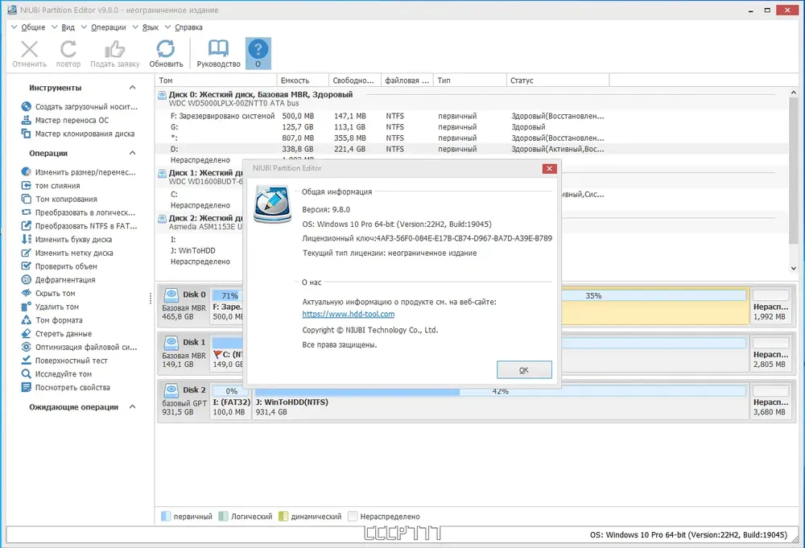Image resolution: width=805 pixels, height=548 pixels.
Task: Select the Disk 2 block in disk map
Action: pyautogui.click(x=184, y=401)
